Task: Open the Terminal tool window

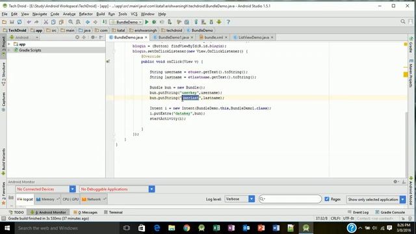Action: pos(113,213)
